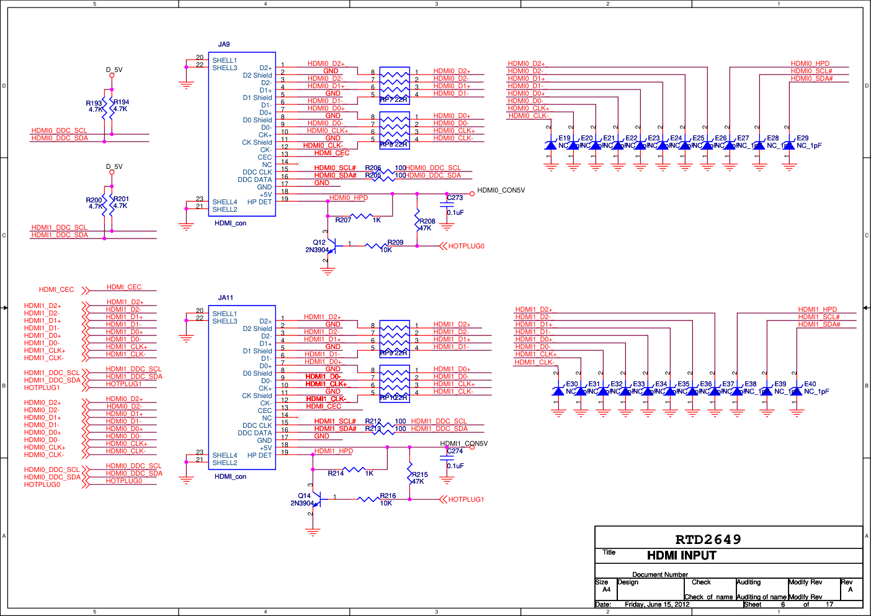Click the HDMI_con label under JA9
This screenshot has height=616, width=871.
click(230, 223)
